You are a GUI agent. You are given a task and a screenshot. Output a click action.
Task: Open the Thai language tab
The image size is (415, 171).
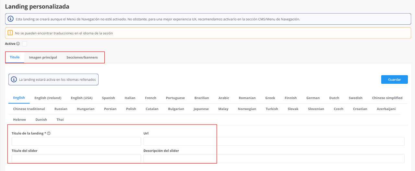click(x=60, y=120)
